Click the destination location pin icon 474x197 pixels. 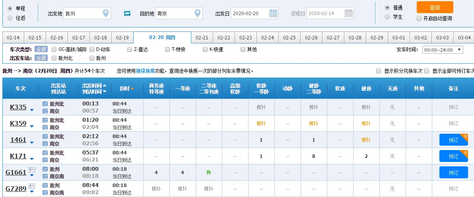point(197,13)
